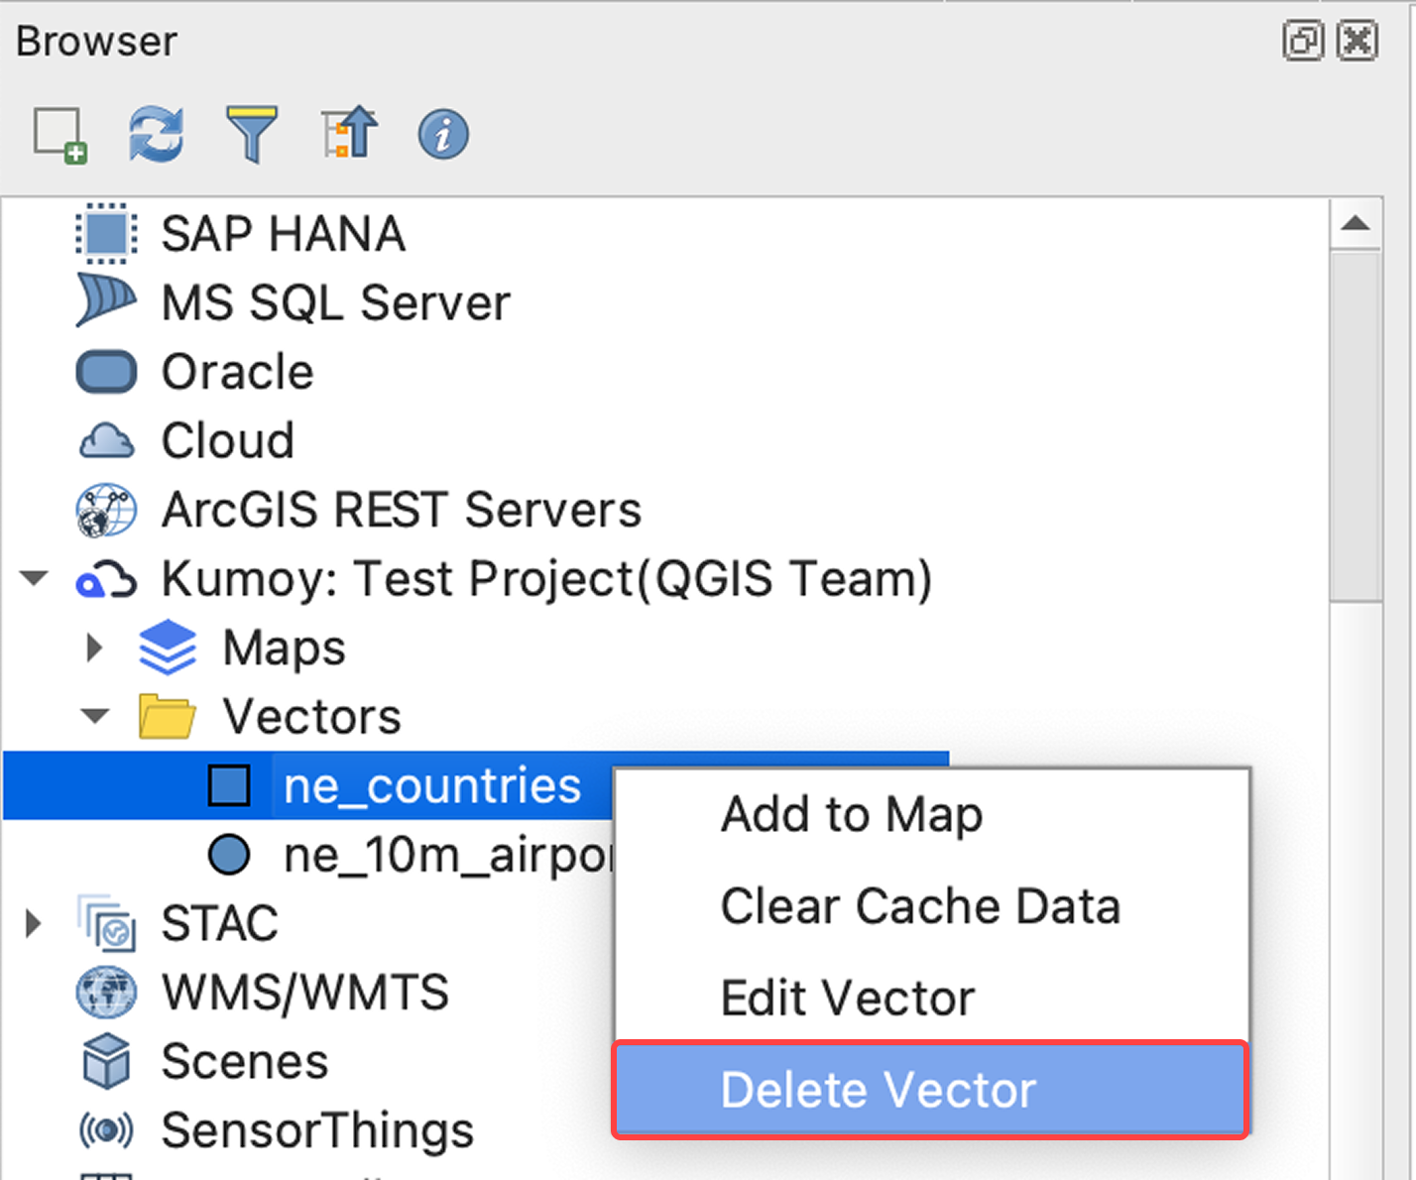Select Clear Cache Data menu entry
The height and width of the screenshot is (1180, 1416).
[919, 906]
